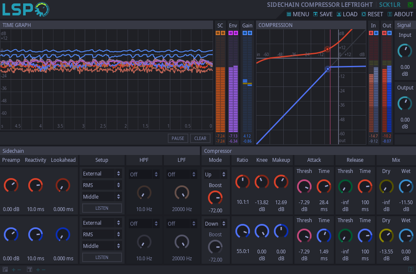Click the Dry knob reading -13.55 dB
This screenshot has height=274, width=416.
pos(386,236)
